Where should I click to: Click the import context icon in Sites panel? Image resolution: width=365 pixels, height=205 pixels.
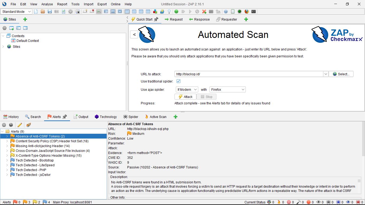tap(18, 28)
